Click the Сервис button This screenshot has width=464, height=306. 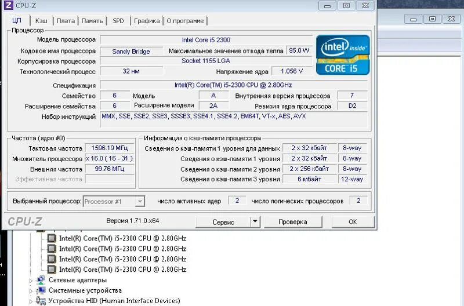223,222
